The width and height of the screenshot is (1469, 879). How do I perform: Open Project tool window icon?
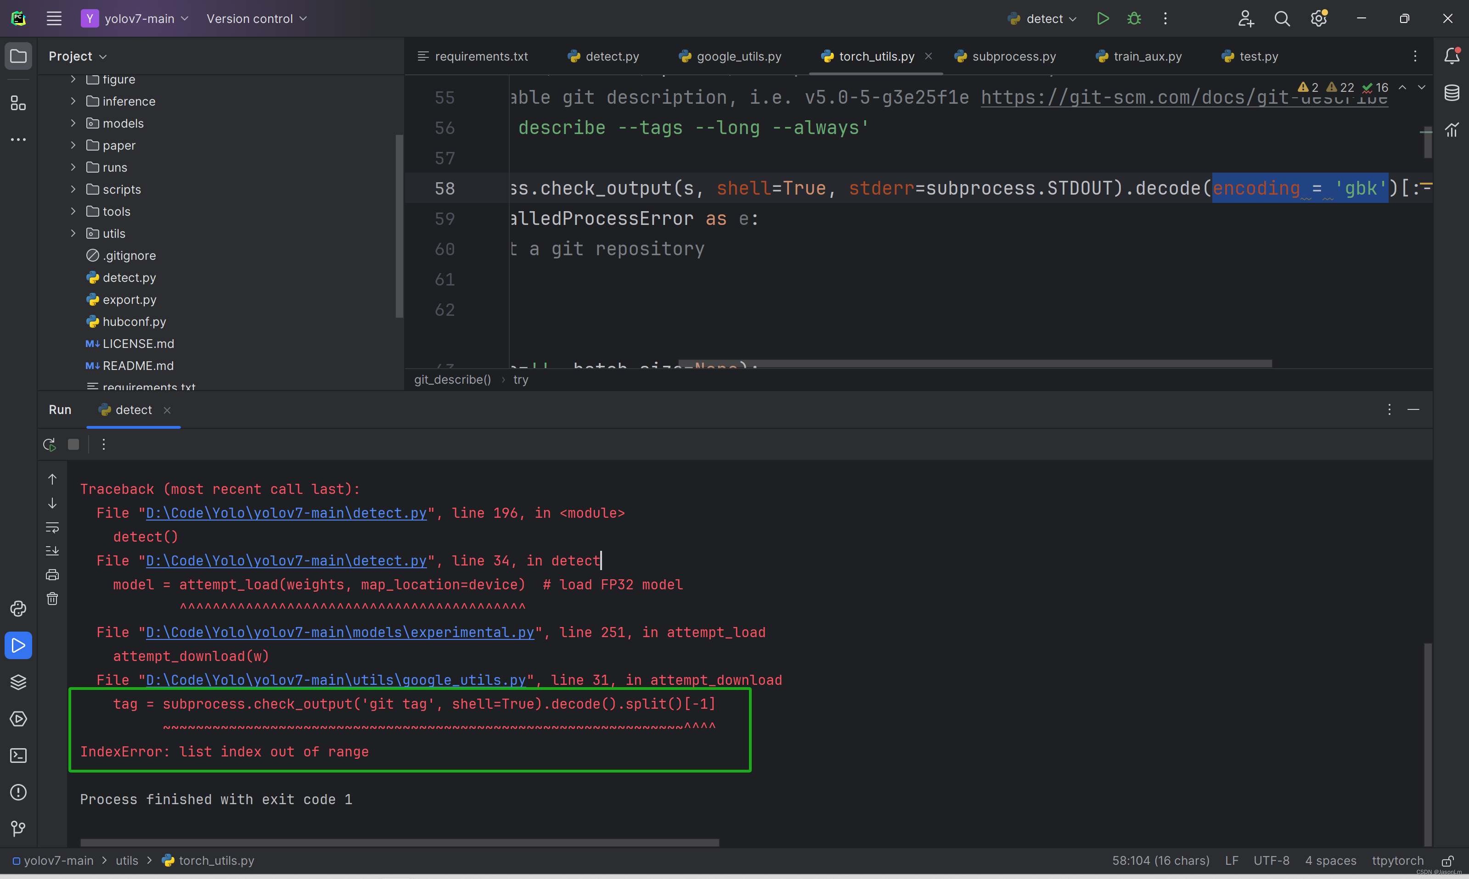(18, 56)
